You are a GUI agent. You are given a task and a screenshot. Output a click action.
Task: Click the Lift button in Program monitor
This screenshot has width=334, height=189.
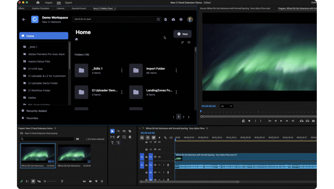302,121
